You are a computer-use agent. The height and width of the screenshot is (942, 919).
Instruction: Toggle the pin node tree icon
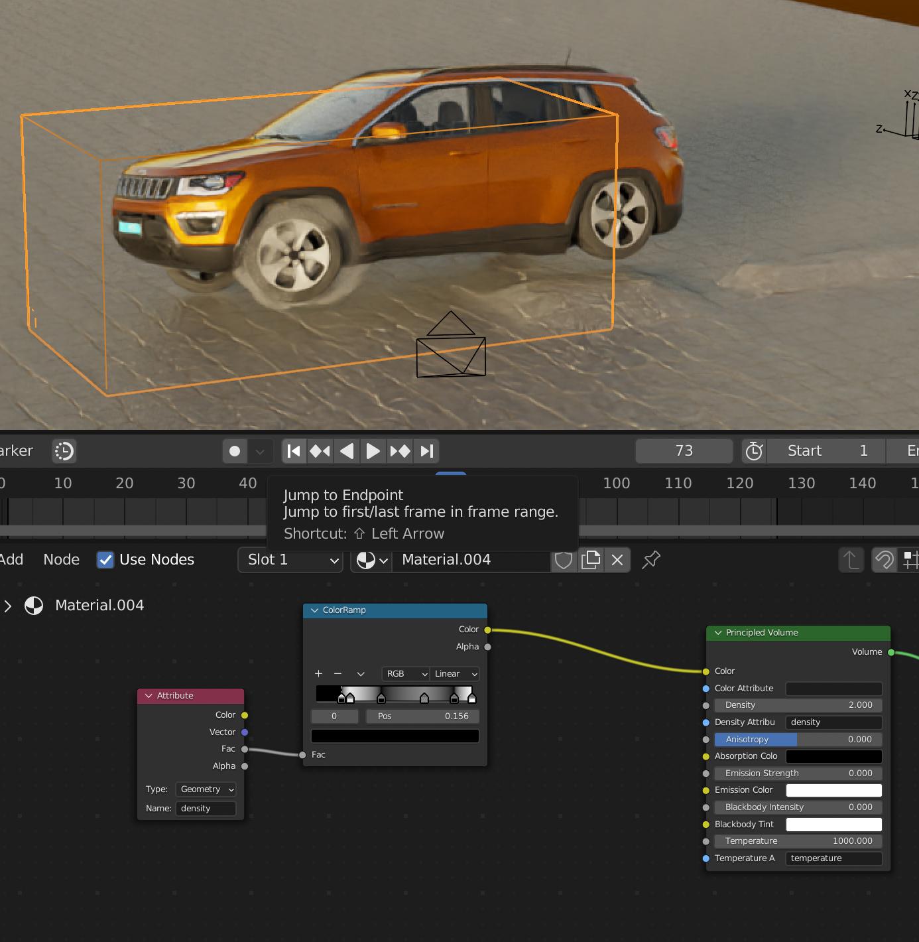(651, 561)
